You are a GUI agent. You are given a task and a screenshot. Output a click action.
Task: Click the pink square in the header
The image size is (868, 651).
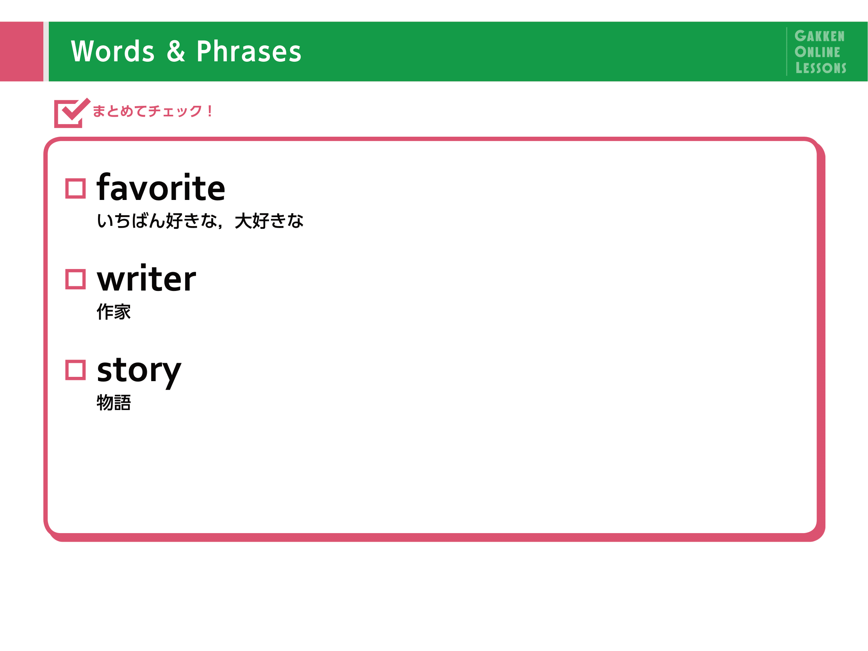[21, 52]
